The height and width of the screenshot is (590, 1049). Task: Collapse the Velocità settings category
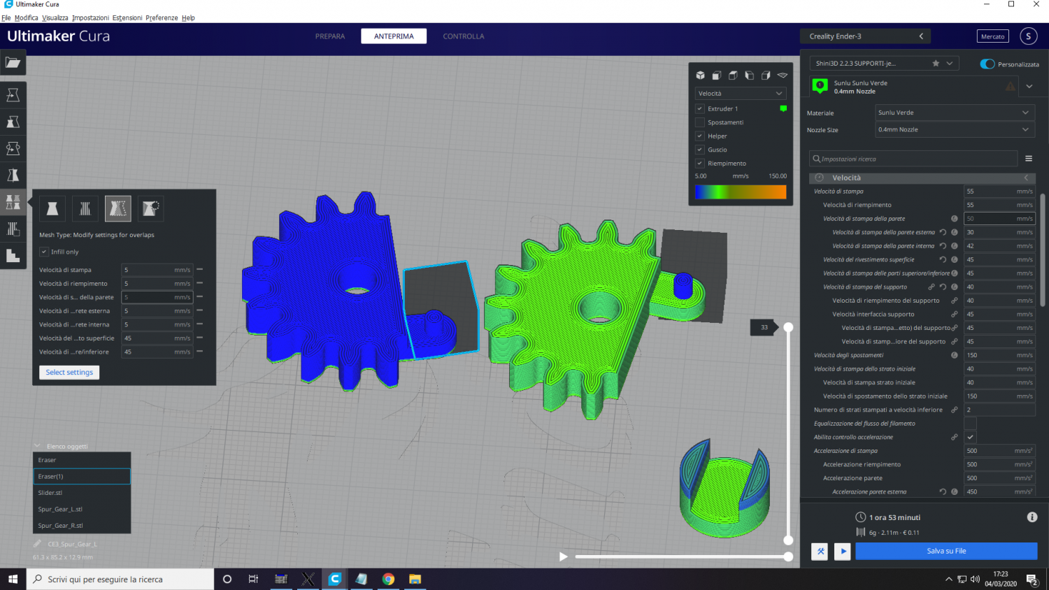pos(922,178)
